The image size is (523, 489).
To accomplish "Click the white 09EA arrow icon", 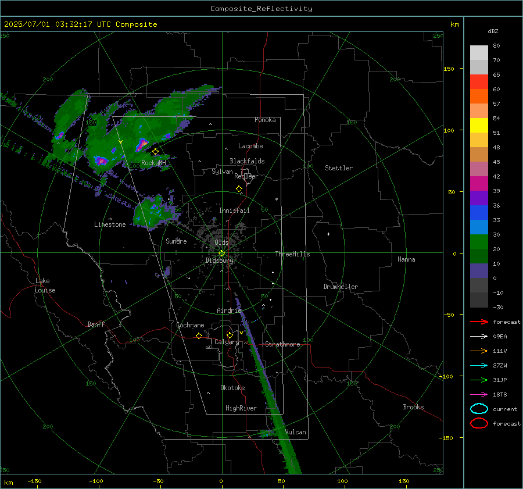I will pyautogui.click(x=479, y=337).
